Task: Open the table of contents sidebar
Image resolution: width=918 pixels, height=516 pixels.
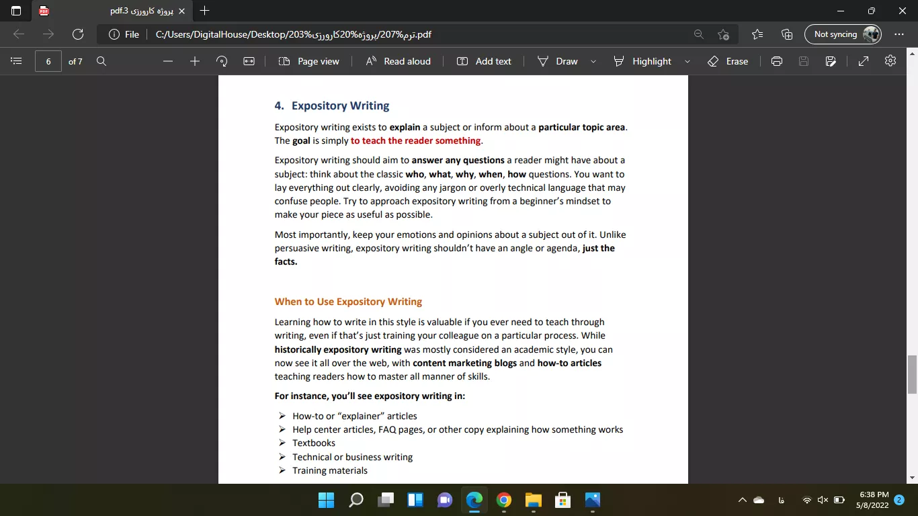Action: pyautogui.click(x=17, y=61)
